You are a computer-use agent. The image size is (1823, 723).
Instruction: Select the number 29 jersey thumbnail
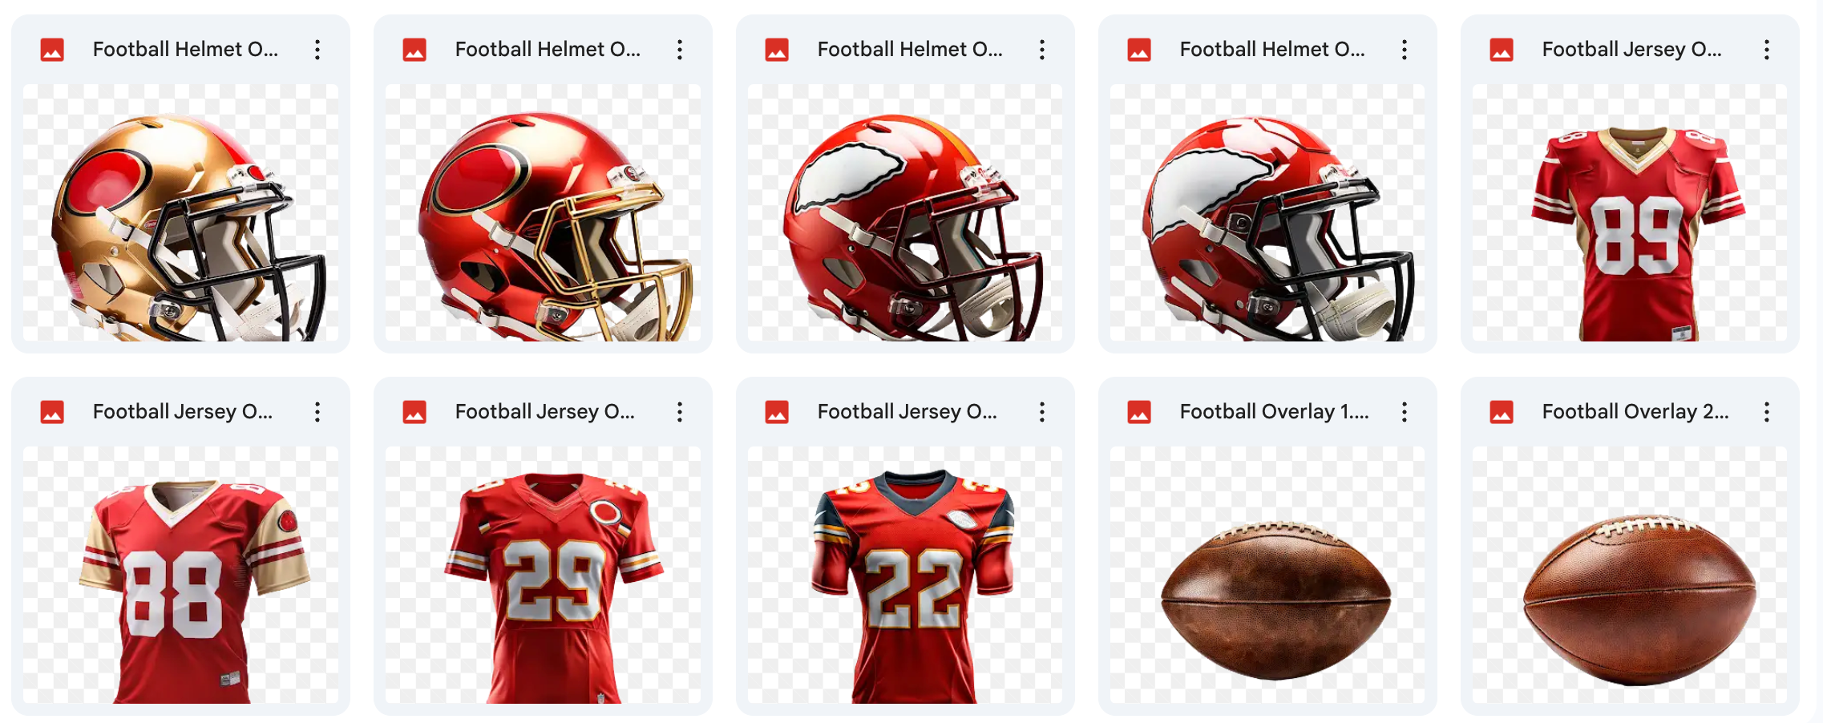[543, 575]
